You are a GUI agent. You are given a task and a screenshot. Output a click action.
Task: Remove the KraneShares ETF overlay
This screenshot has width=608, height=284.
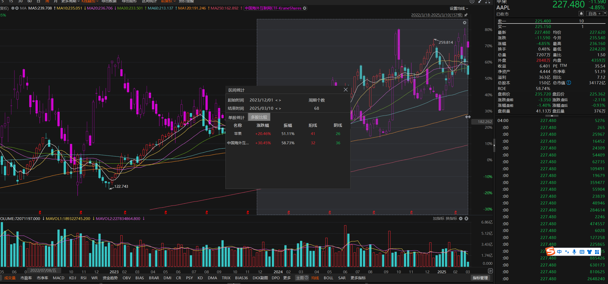(305, 8)
